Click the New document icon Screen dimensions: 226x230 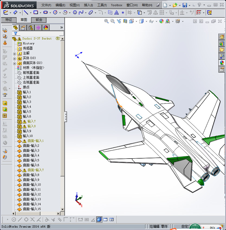point(165,5)
